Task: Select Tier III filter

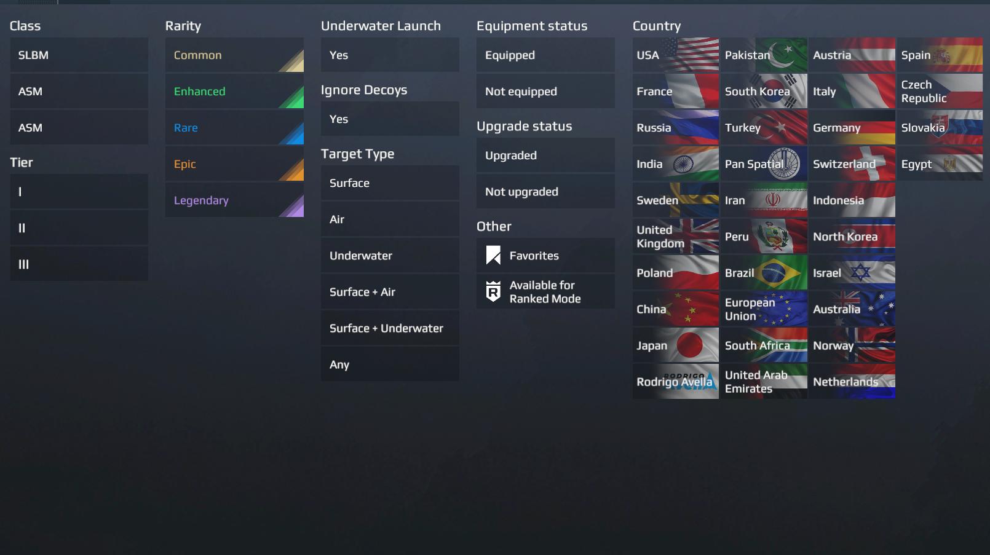Action: pos(79,264)
